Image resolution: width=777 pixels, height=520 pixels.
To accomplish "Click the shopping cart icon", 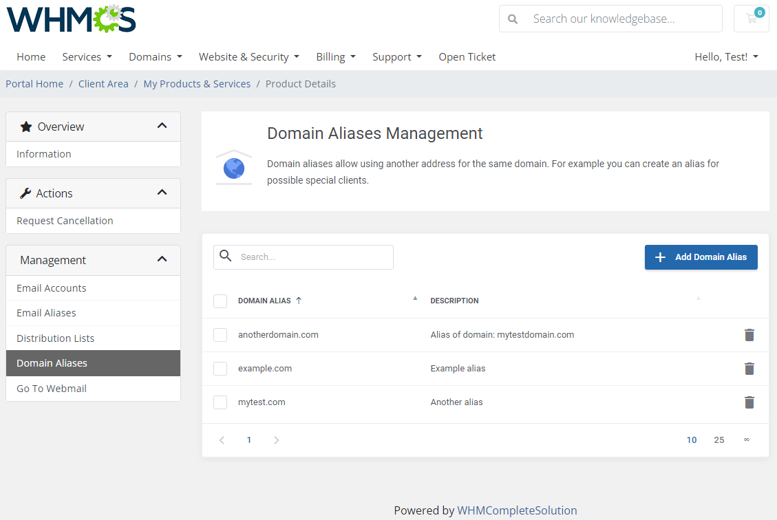I will [x=751, y=18].
